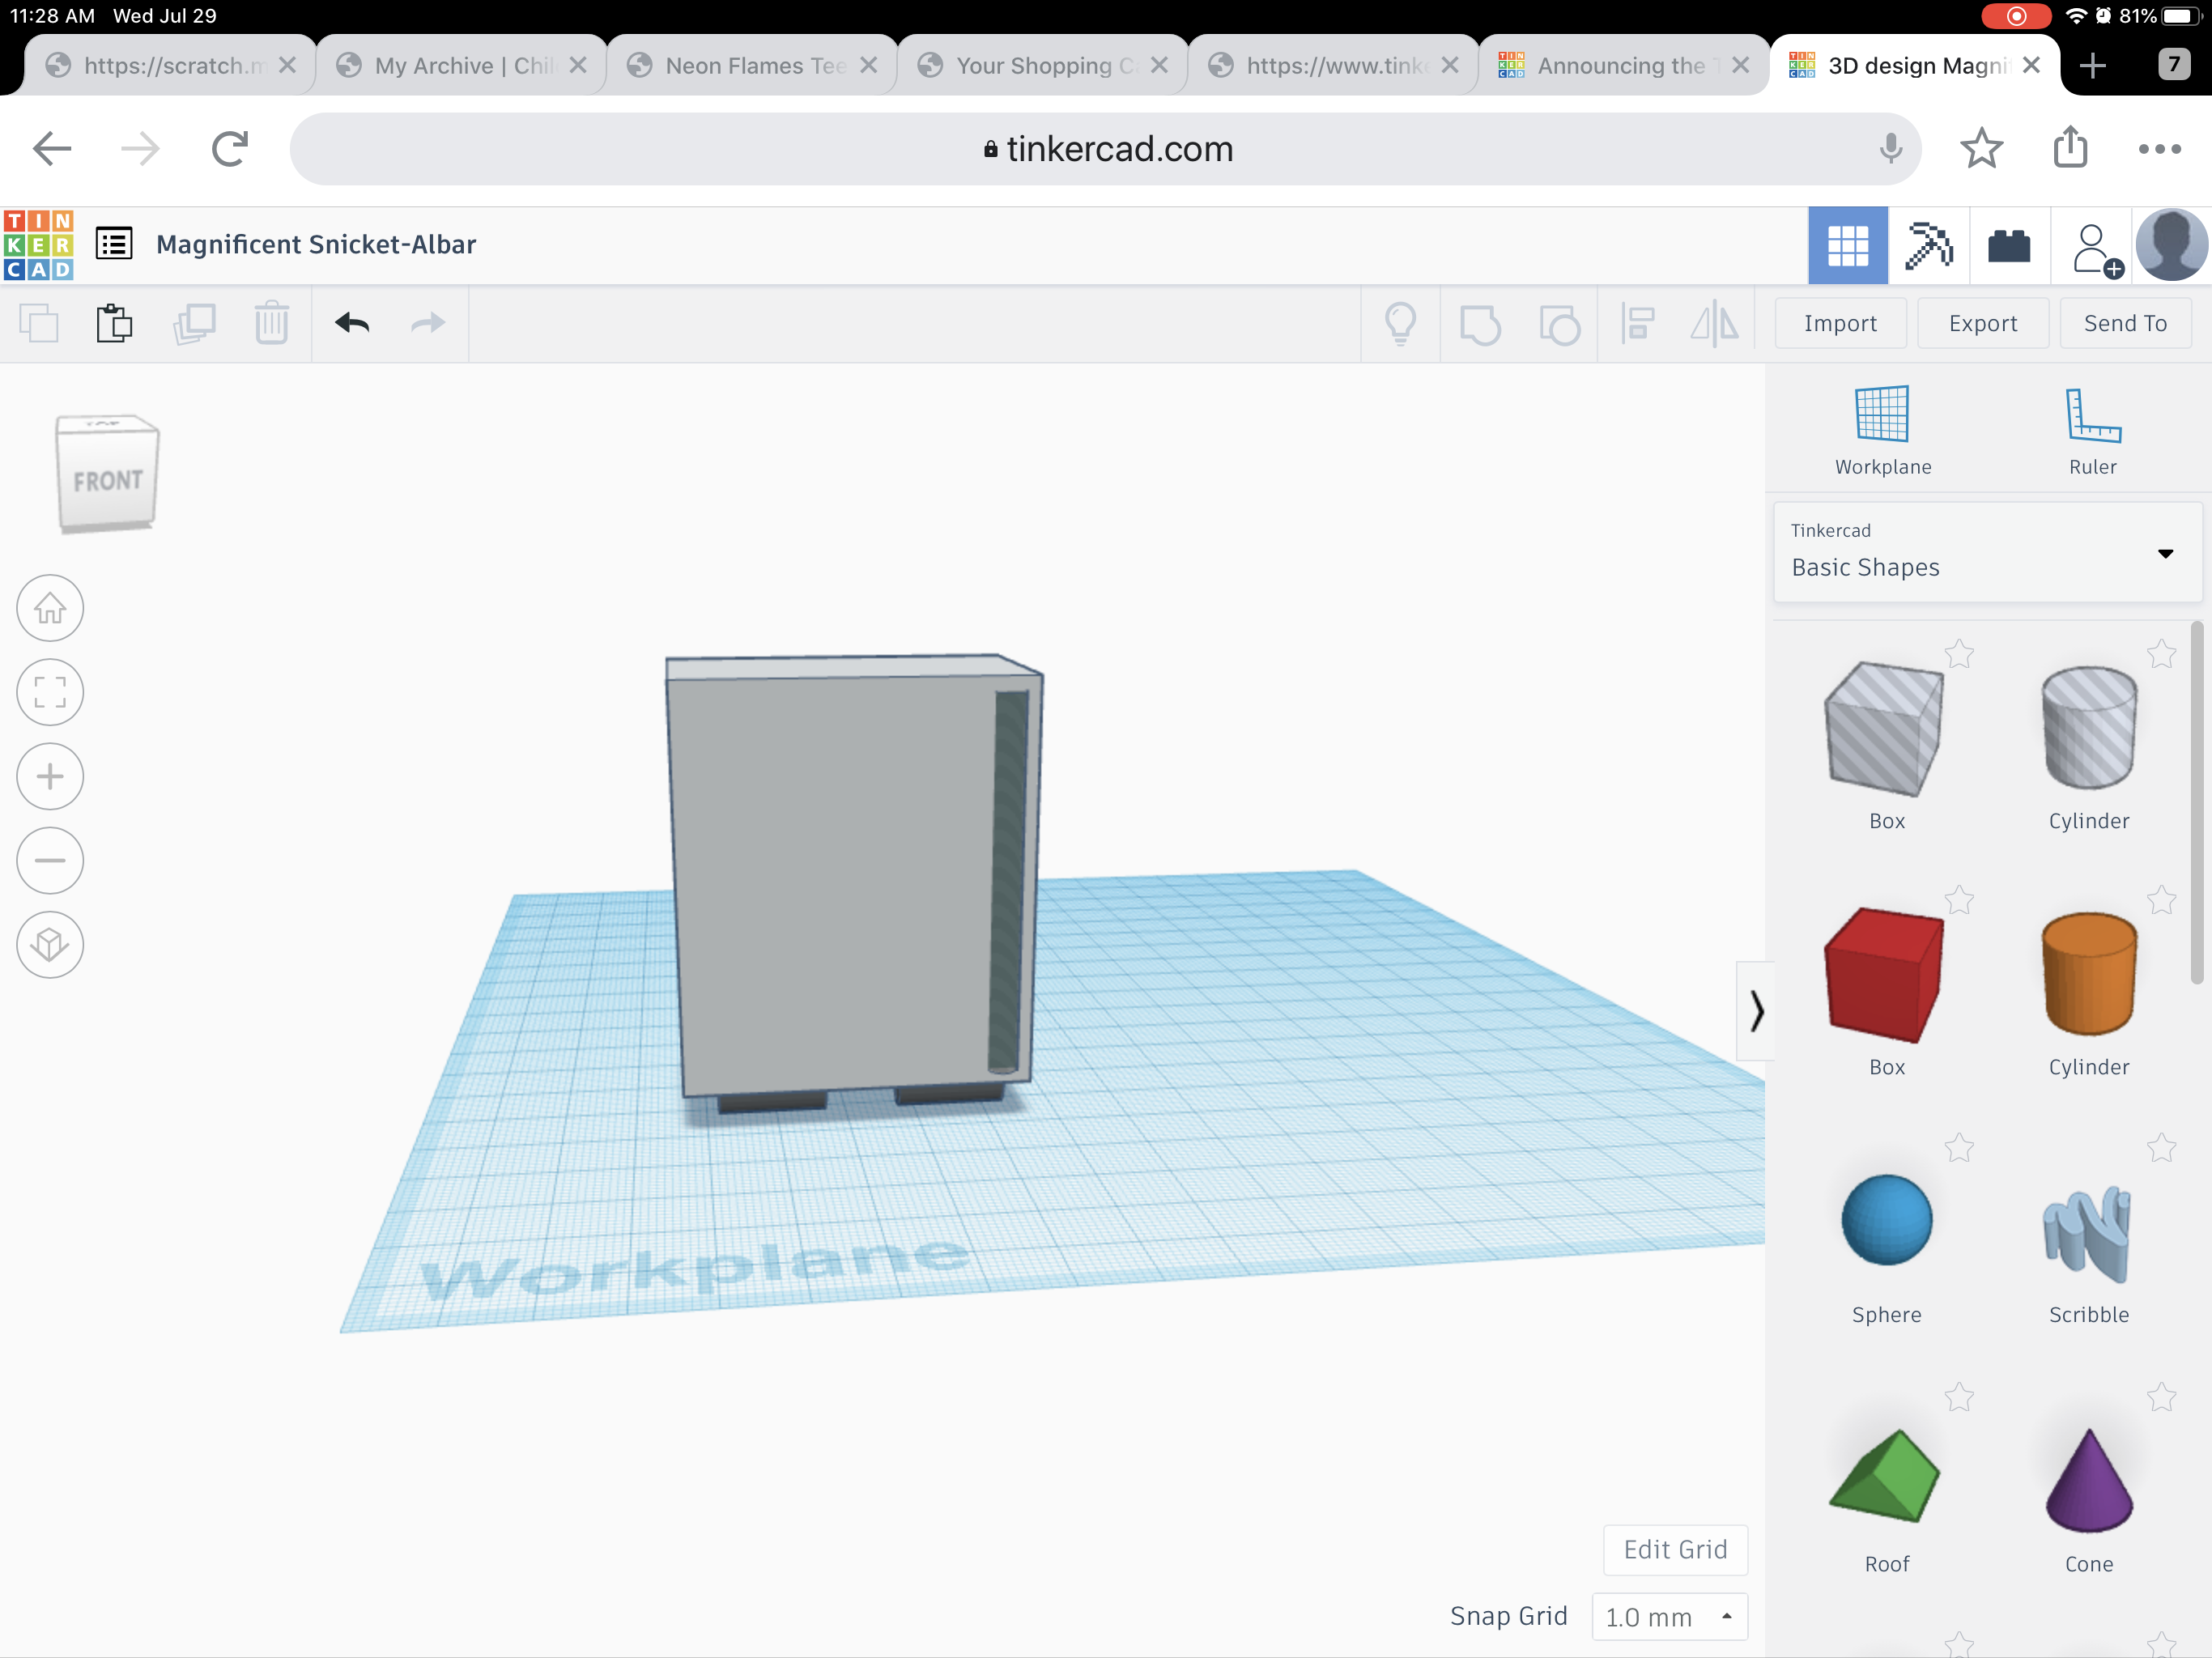Click the Duplicate and repeat icon
The width and height of the screenshot is (2212, 1658).
(194, 324)
